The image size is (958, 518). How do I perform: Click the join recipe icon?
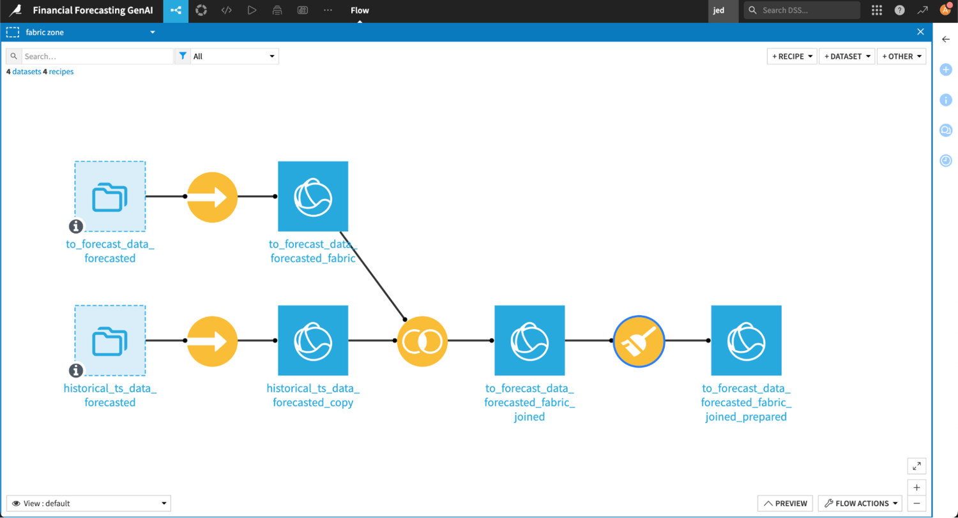click(422, 341)
